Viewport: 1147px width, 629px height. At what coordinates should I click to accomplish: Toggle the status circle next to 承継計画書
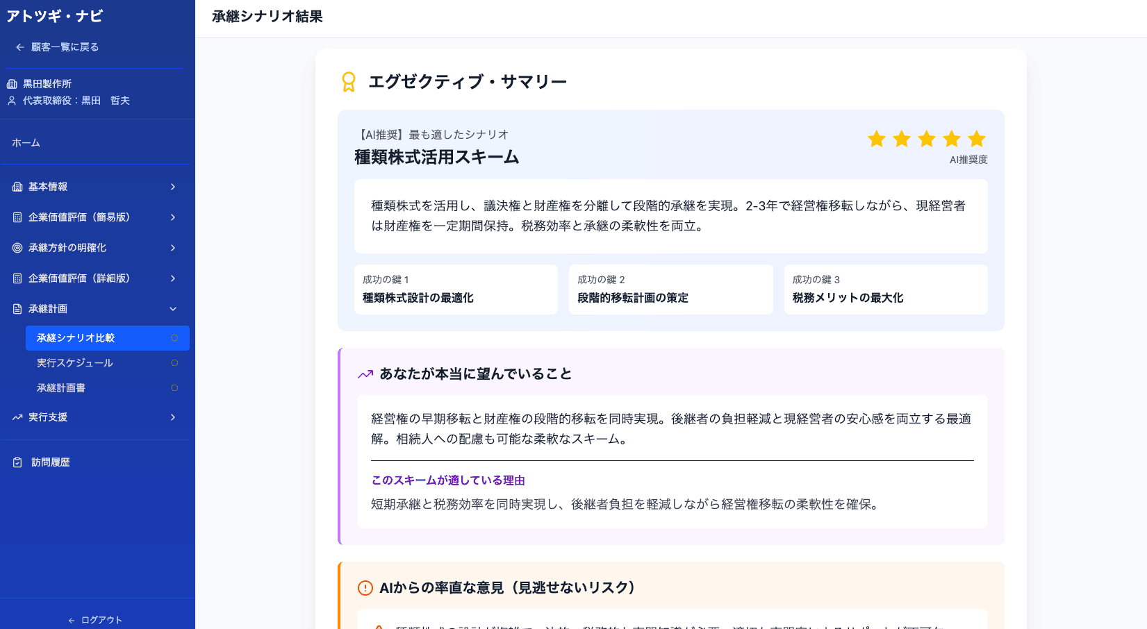click(x=174, y=387)
